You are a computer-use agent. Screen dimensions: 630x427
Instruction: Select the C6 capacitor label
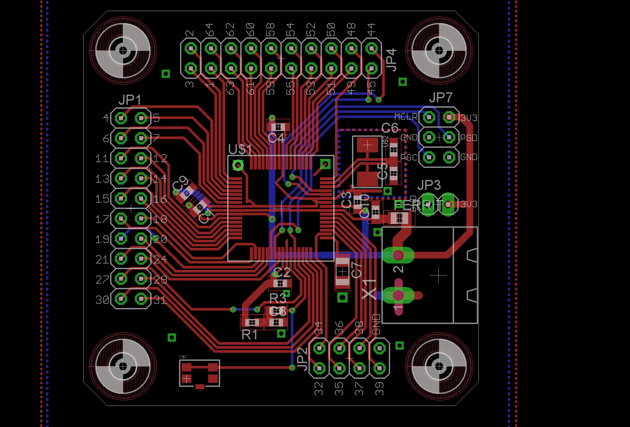point(390,127)
